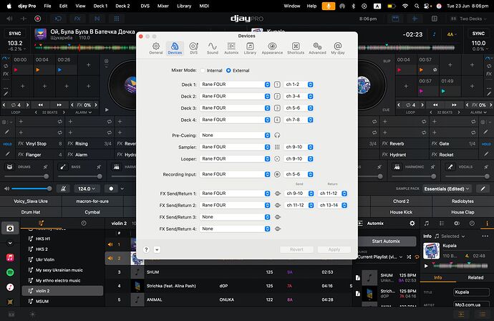This screenshot has height=321, width=494.
Task: Click the Deck 3 number icon
Action: click(x=277, y=108)
